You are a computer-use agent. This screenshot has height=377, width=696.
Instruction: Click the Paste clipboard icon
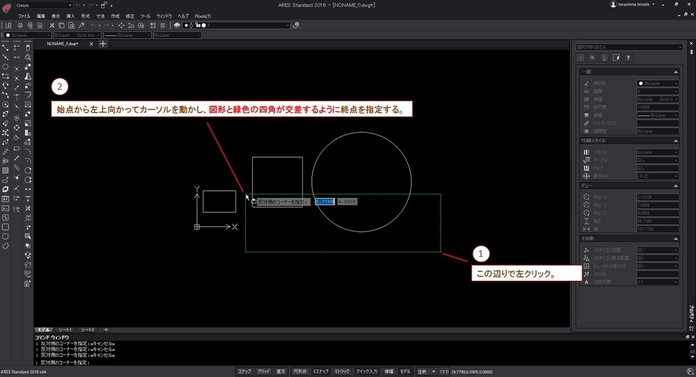(71, 26)
